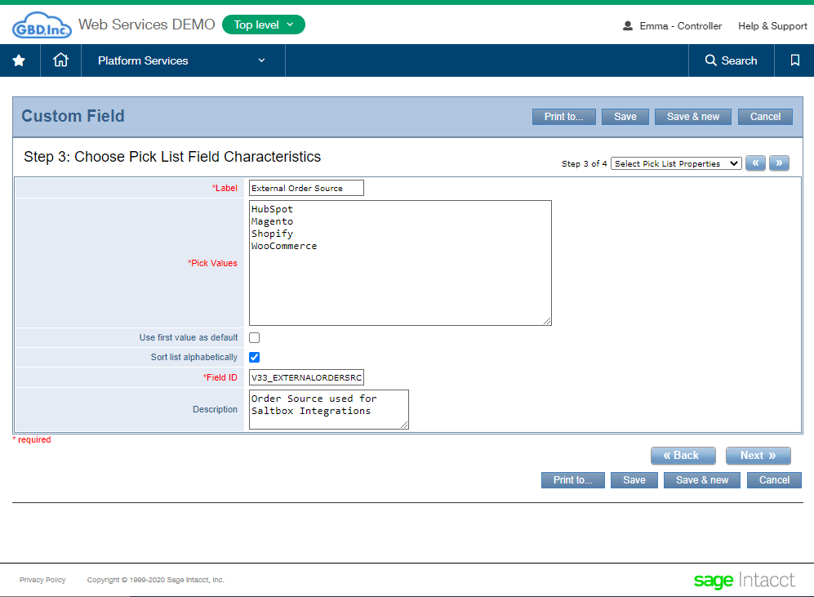This screenshot has width=814, height=597.
Task: Click the HubSpot pick value text
Action: point(272,209)
